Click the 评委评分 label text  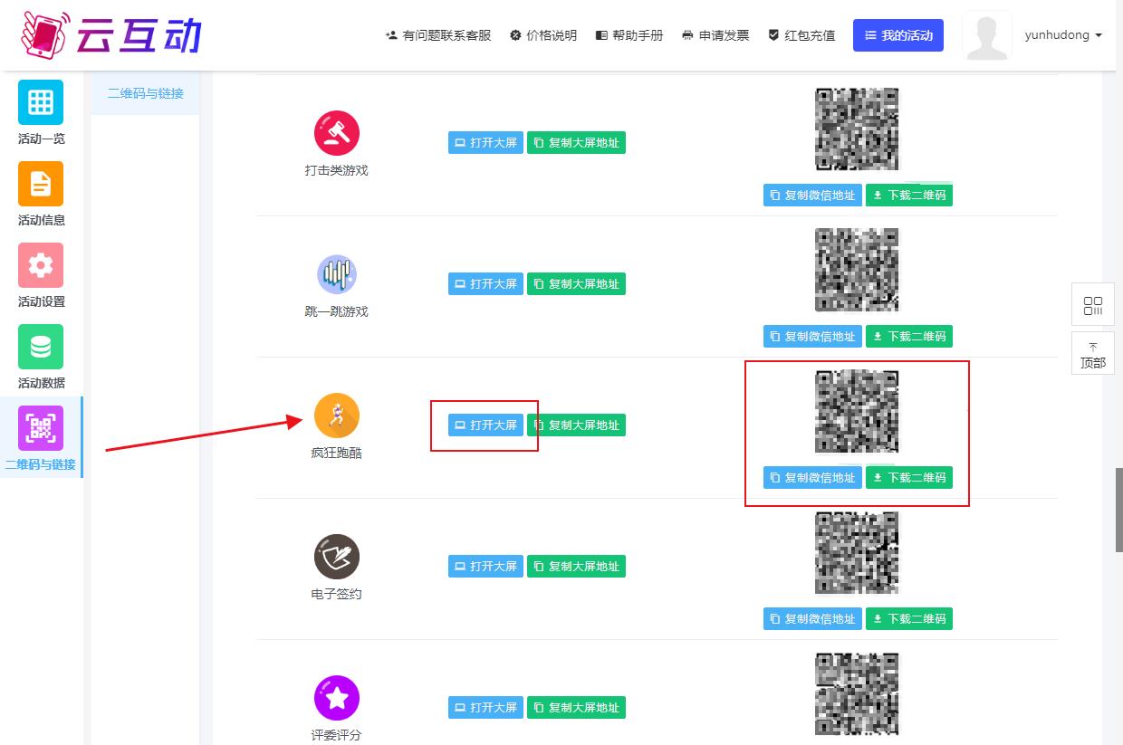coord(337,735)
